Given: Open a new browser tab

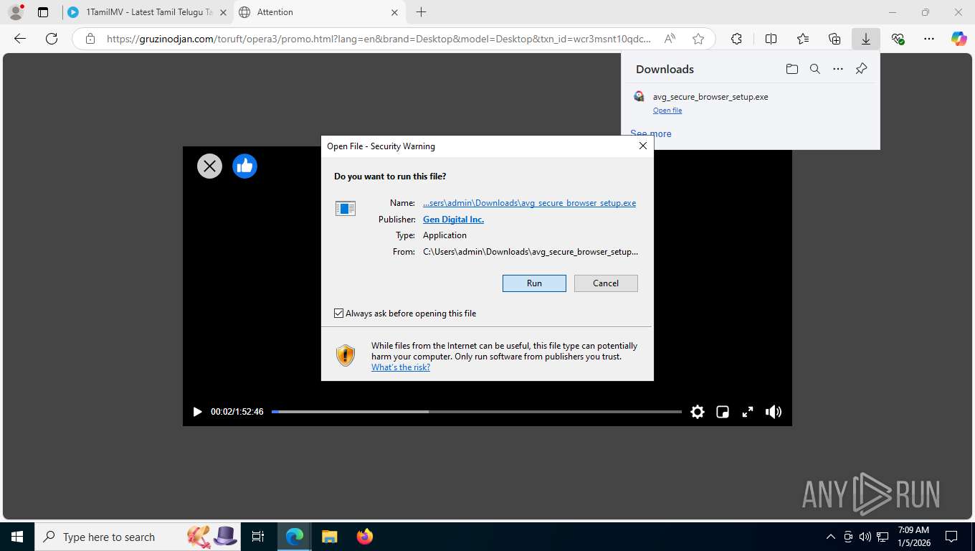Looking at the screenshot, I should (x=421, y=12).
